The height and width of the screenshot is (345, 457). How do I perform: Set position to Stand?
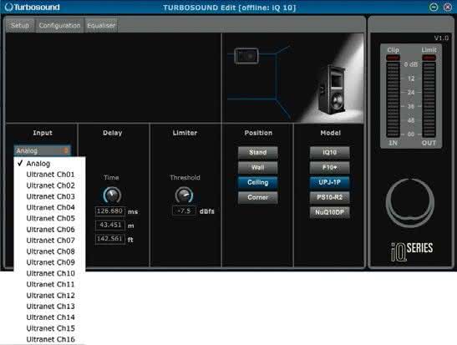click(258, 152)
